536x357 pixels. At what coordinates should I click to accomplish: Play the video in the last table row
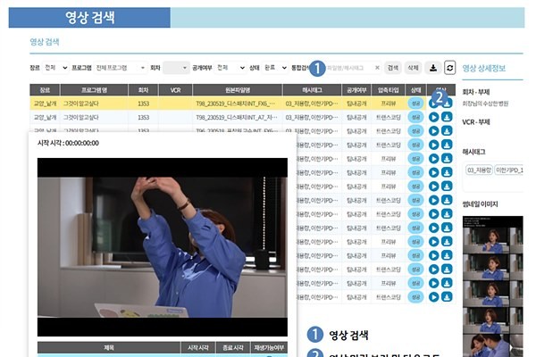433,297
